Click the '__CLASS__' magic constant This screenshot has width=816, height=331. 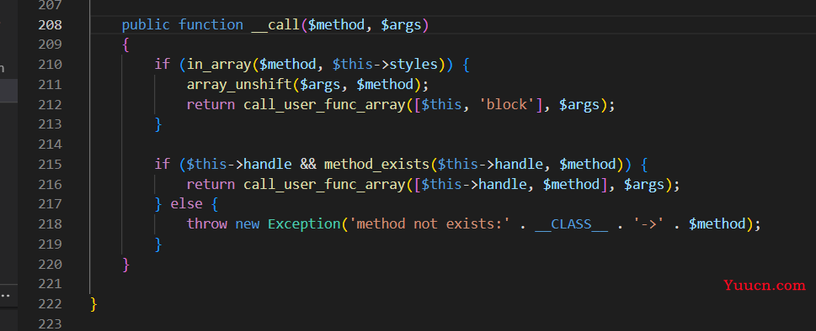pyautogui.click(x=572, y=224)
